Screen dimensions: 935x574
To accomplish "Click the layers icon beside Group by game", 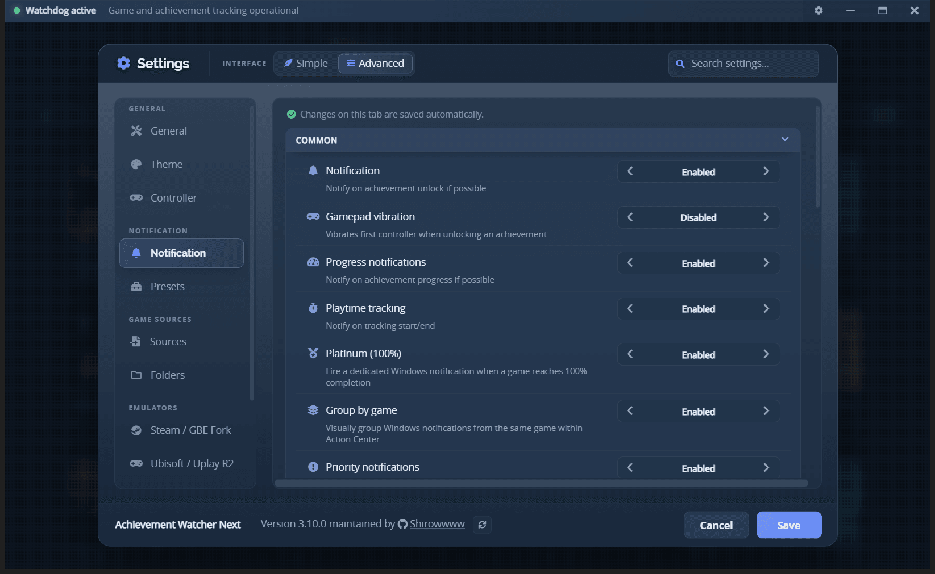I will [x=313, y=410].
